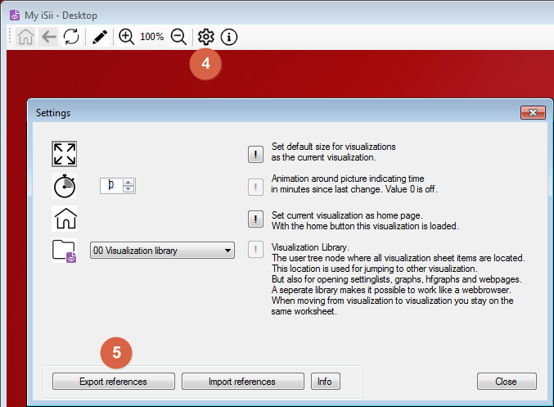This screenshot has width=554, height=407.
Task: Click the Close button in Settings dialog
Action: (507, 382)
